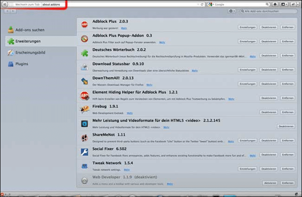Click the DownThemAll! icon
Screen dimensions: 302x197
tap(84, 81)
